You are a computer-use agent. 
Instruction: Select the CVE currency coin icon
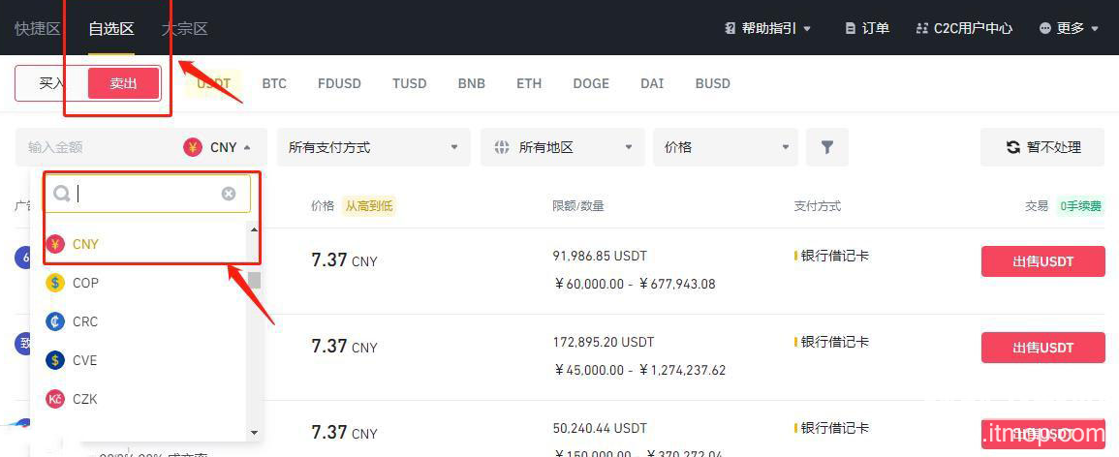tap(55, 360)
